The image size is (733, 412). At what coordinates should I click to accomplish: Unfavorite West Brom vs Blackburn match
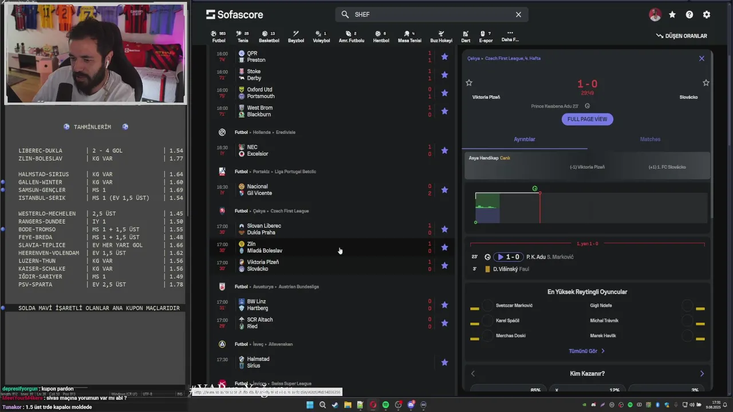point(444,112)
